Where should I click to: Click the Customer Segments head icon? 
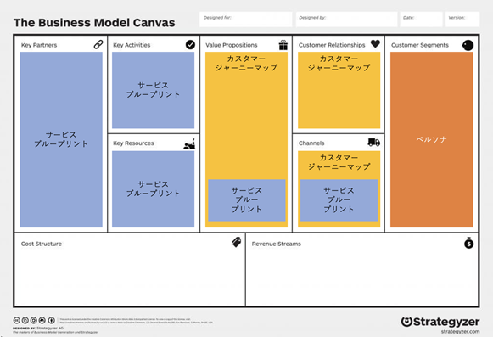click(468, 45)
